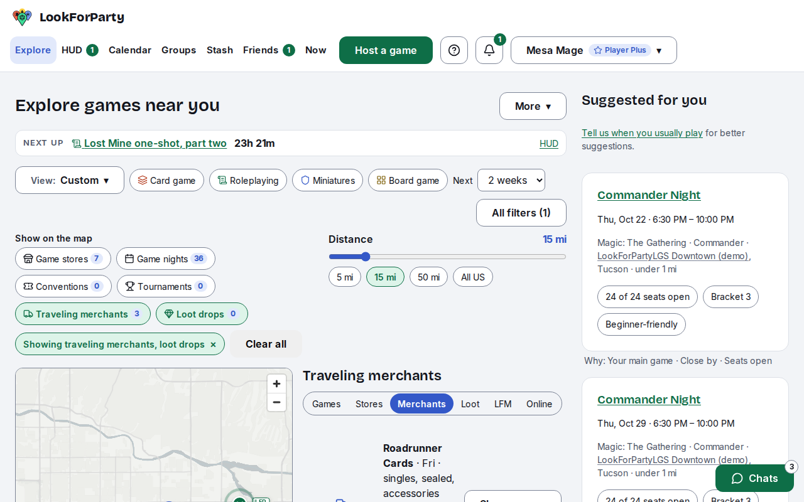
Task: Switch to the Online tab
Action: click(x=540, y=403)
